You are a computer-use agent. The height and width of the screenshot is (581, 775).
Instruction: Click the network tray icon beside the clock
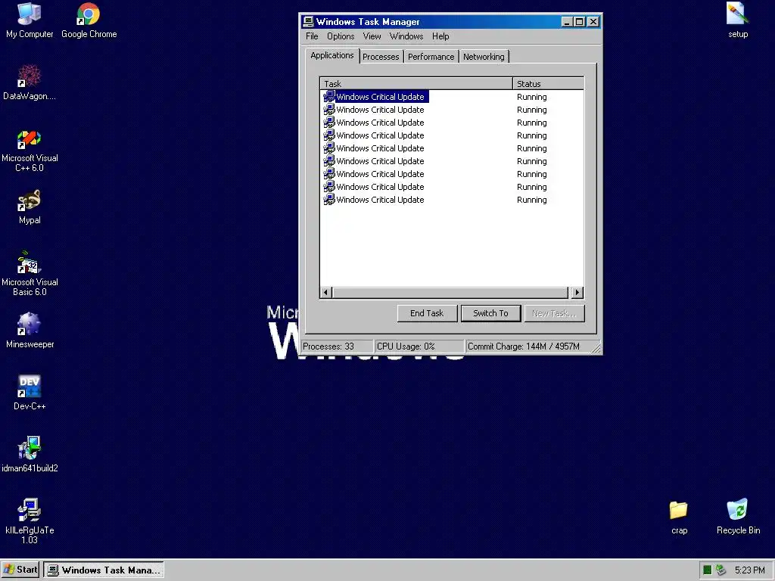[721, 570]
